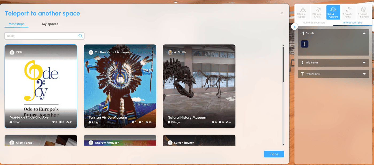374x165 pixels.
Task: Click the results list scrollbar thumb
Action: click(283, 65)
